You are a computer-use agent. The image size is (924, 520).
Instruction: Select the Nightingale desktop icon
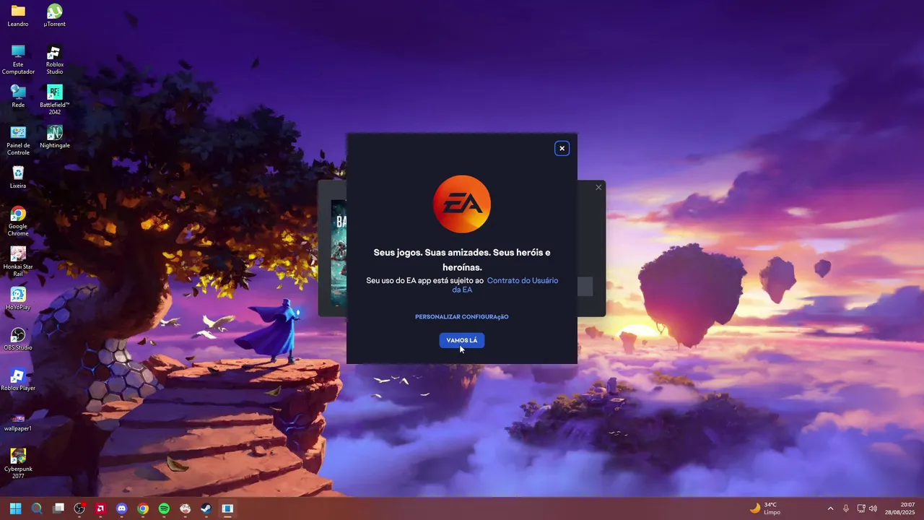tap(54, 136)
